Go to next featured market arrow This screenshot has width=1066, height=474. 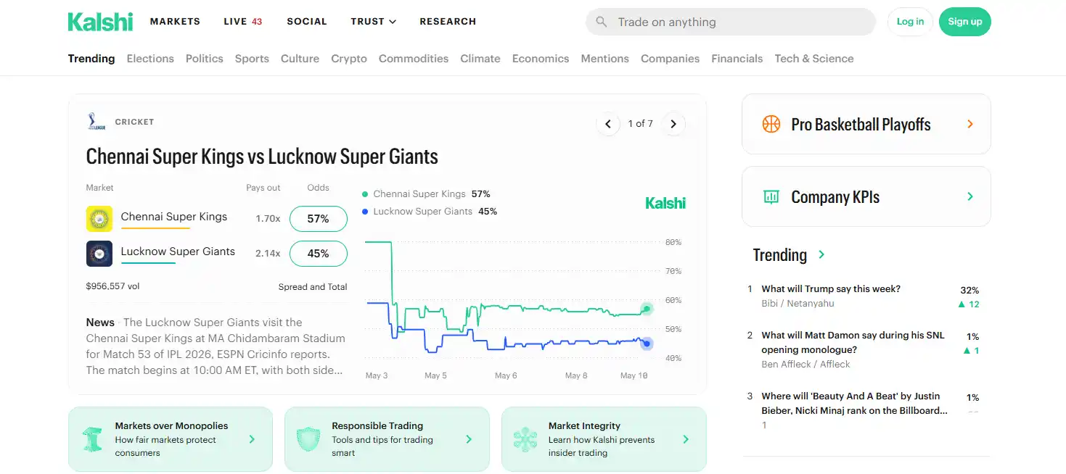click(x=673, y=124)
